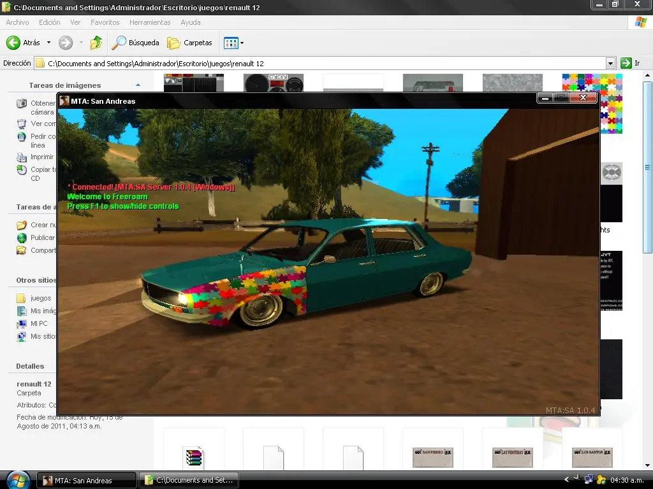Click the yellow messenger tray icon
The image size is (653, 489).
(x=601, y=480)
